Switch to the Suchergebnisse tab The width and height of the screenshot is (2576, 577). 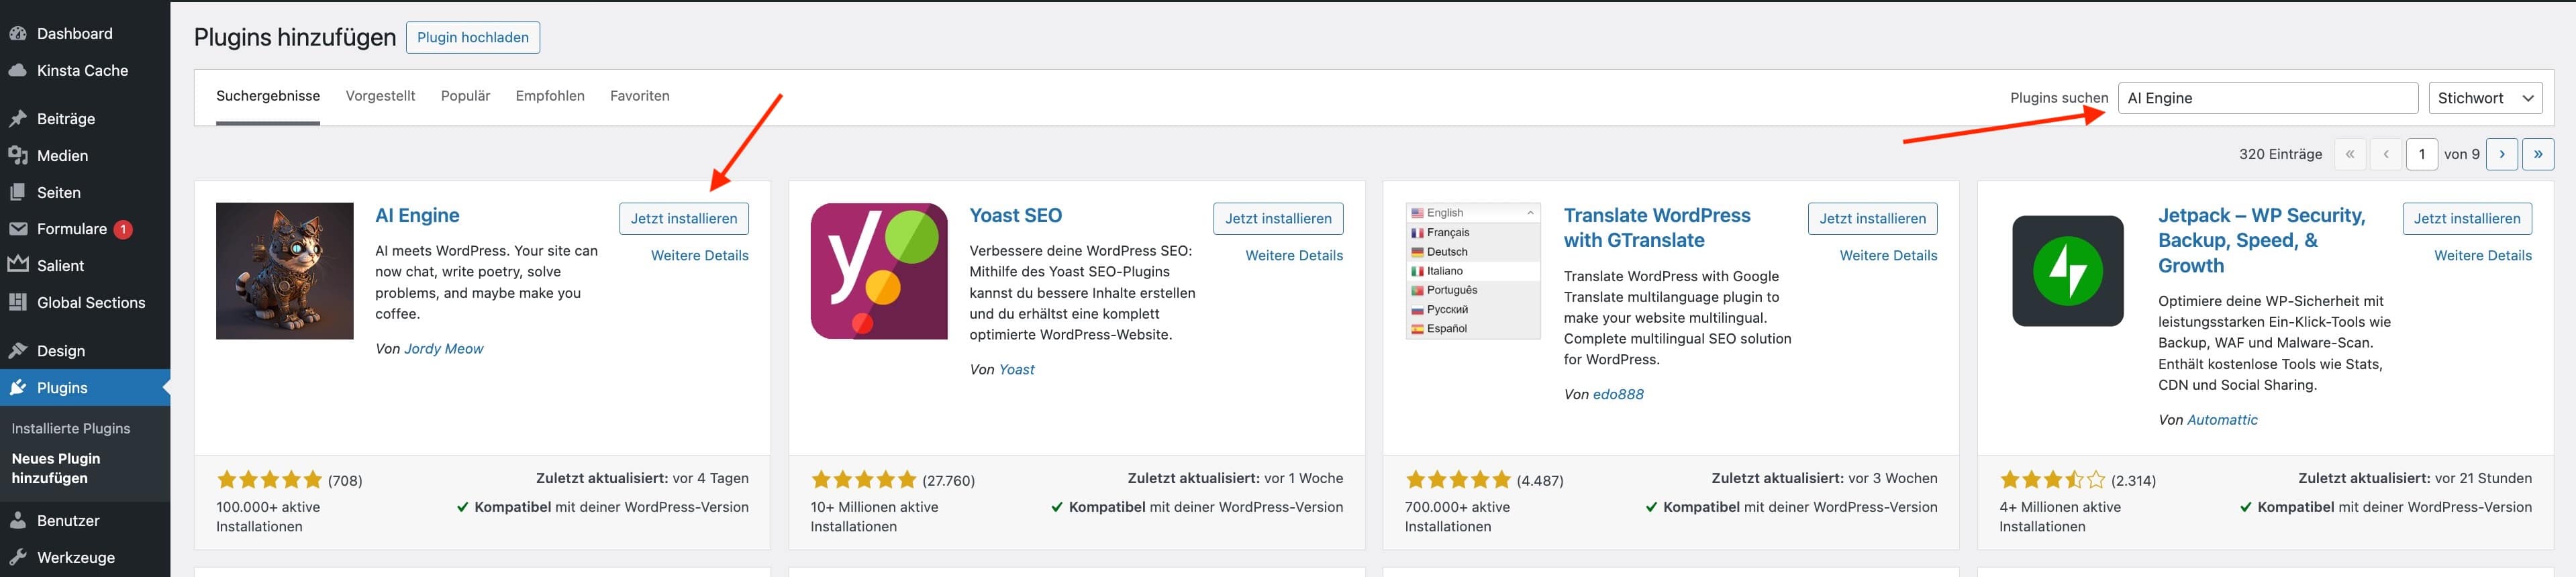268,96
